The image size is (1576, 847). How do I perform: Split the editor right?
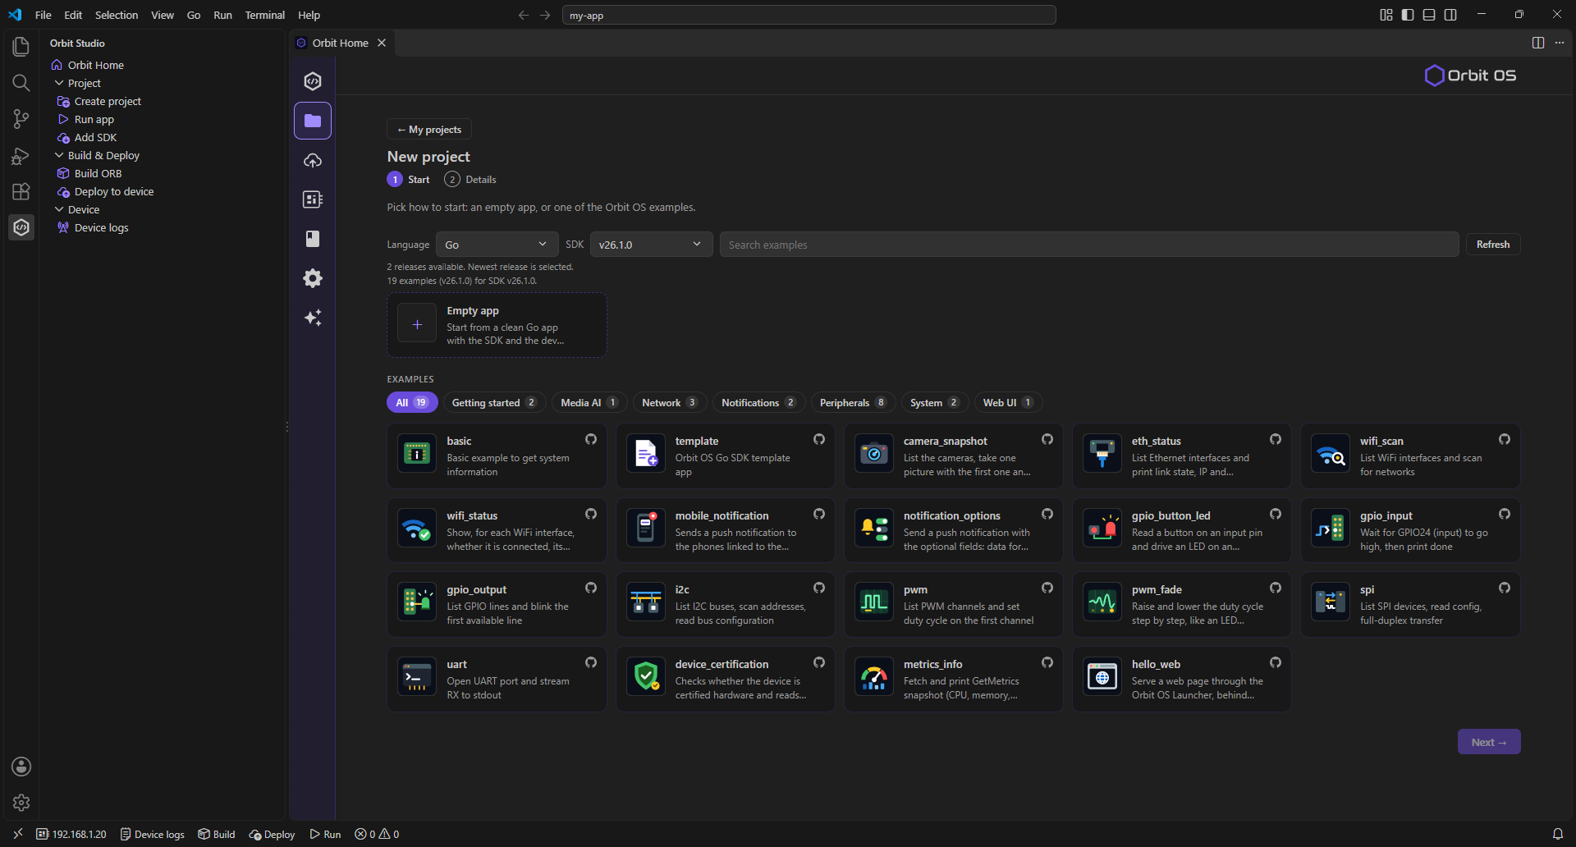click(1538, 43)
